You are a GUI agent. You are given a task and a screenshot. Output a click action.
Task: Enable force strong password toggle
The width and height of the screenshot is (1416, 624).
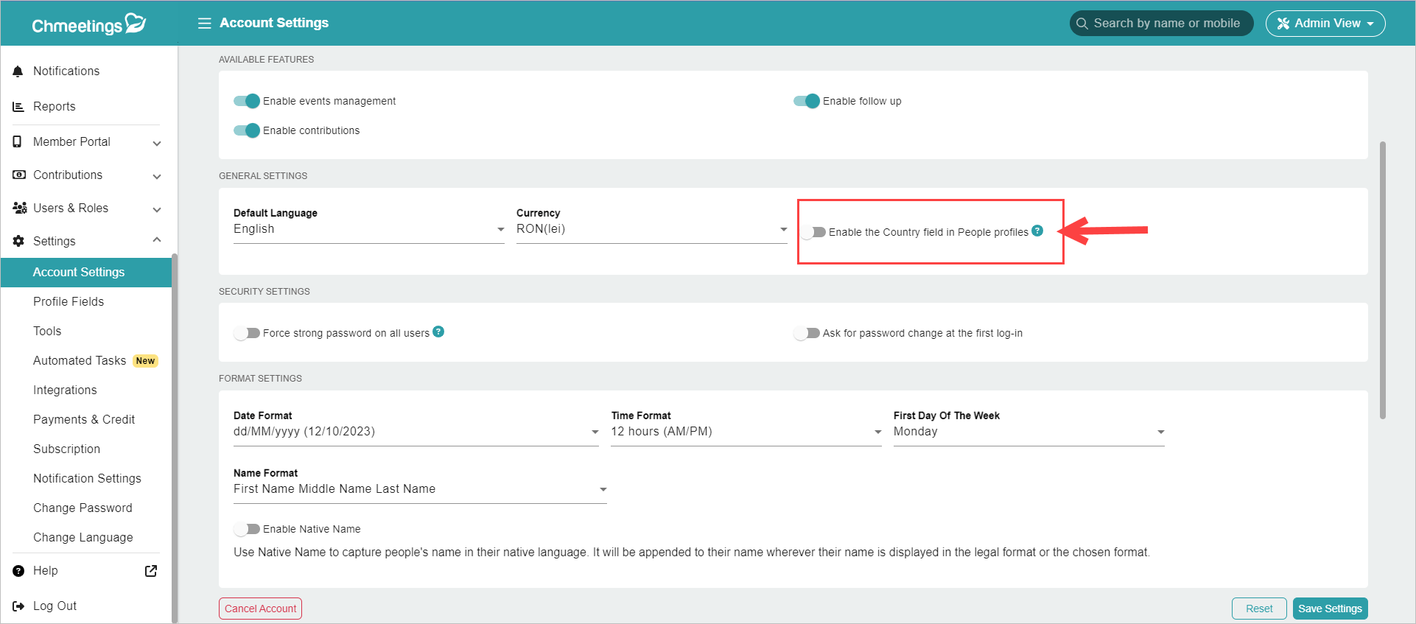(247, 333)
